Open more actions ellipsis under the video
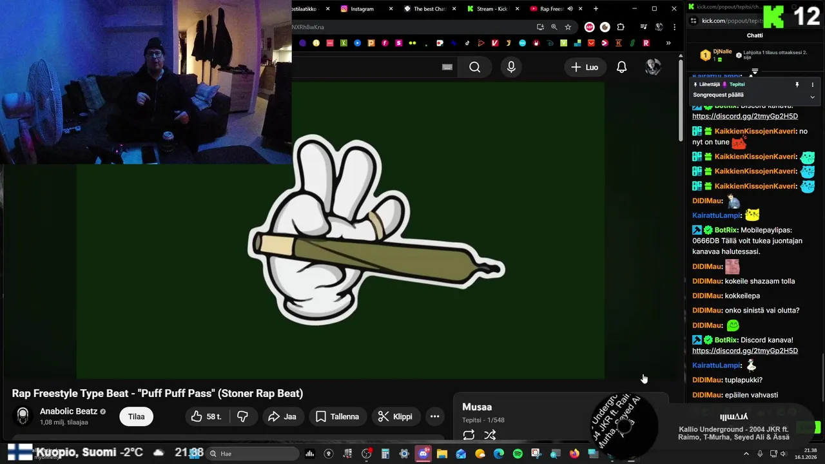Screen dimensions: 825x464 435,416
